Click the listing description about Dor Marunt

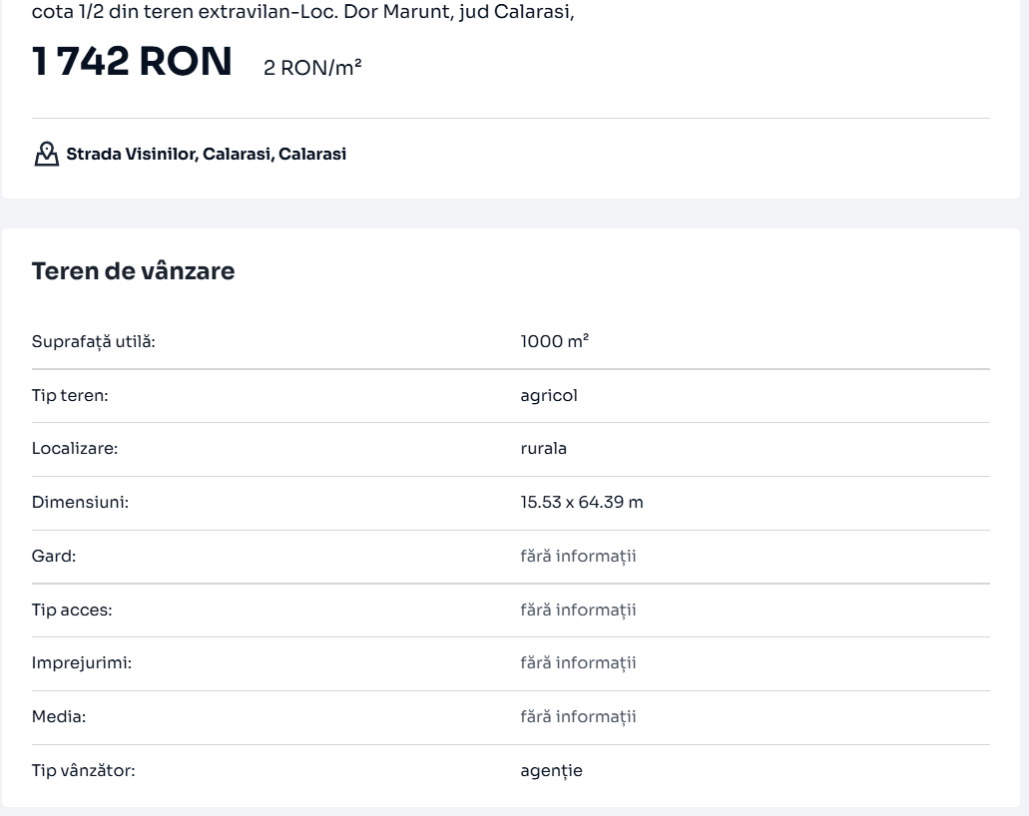302,12
